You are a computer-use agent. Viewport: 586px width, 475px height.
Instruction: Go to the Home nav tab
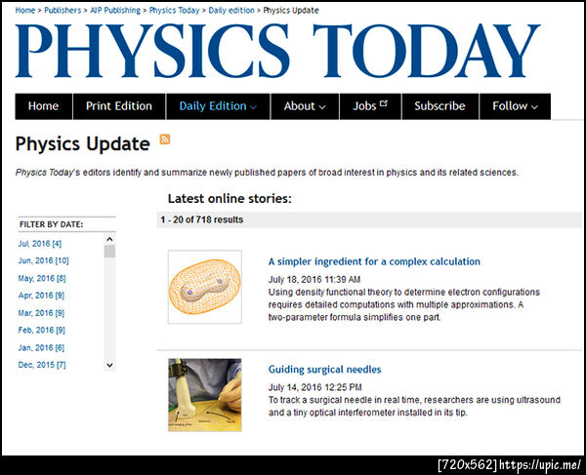pos(43,106)
